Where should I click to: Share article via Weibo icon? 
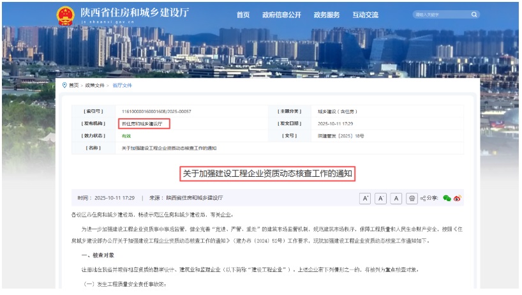458,199
